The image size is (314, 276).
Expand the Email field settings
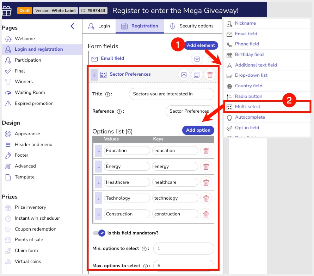tap(197, 59)
